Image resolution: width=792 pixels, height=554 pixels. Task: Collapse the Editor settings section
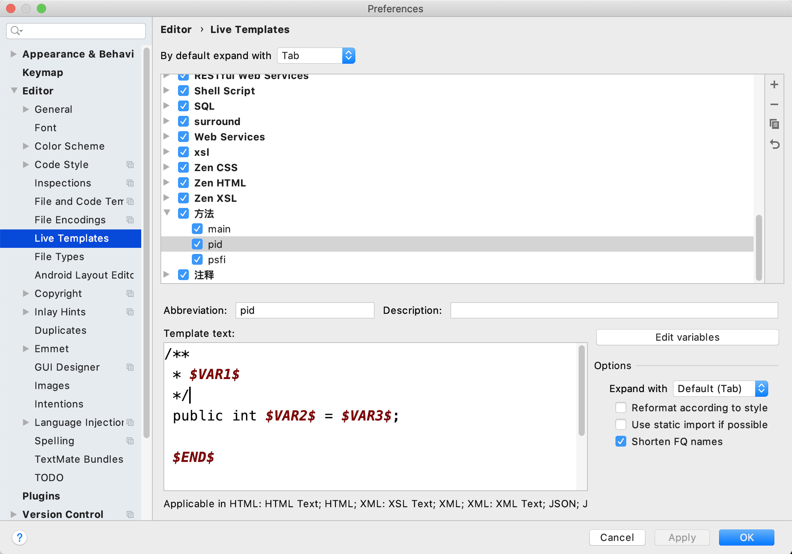(14, 91)
